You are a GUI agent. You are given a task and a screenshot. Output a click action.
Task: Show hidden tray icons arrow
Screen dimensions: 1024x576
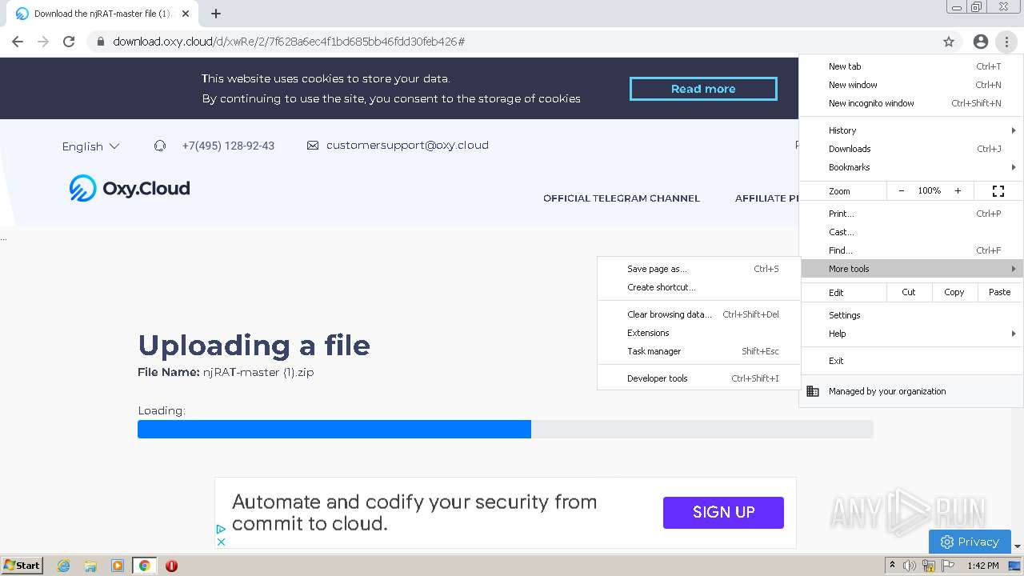[892, 566]
